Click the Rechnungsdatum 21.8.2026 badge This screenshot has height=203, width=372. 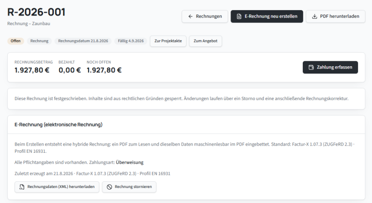[x=83, y=41]
